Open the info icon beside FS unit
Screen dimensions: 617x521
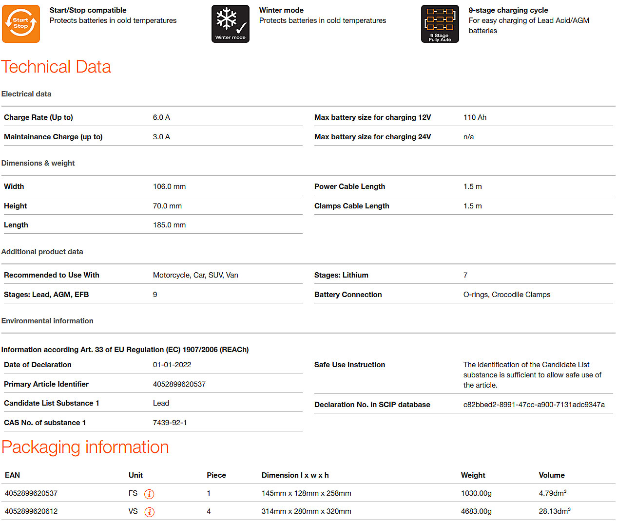tap(149, 494)
